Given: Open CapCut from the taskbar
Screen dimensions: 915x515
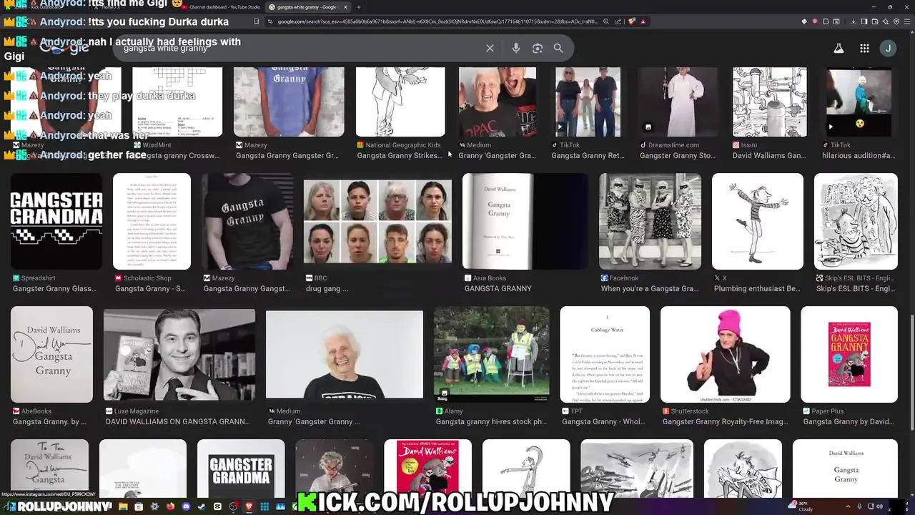Looking at the screenshot, I should tap(217, 506).
